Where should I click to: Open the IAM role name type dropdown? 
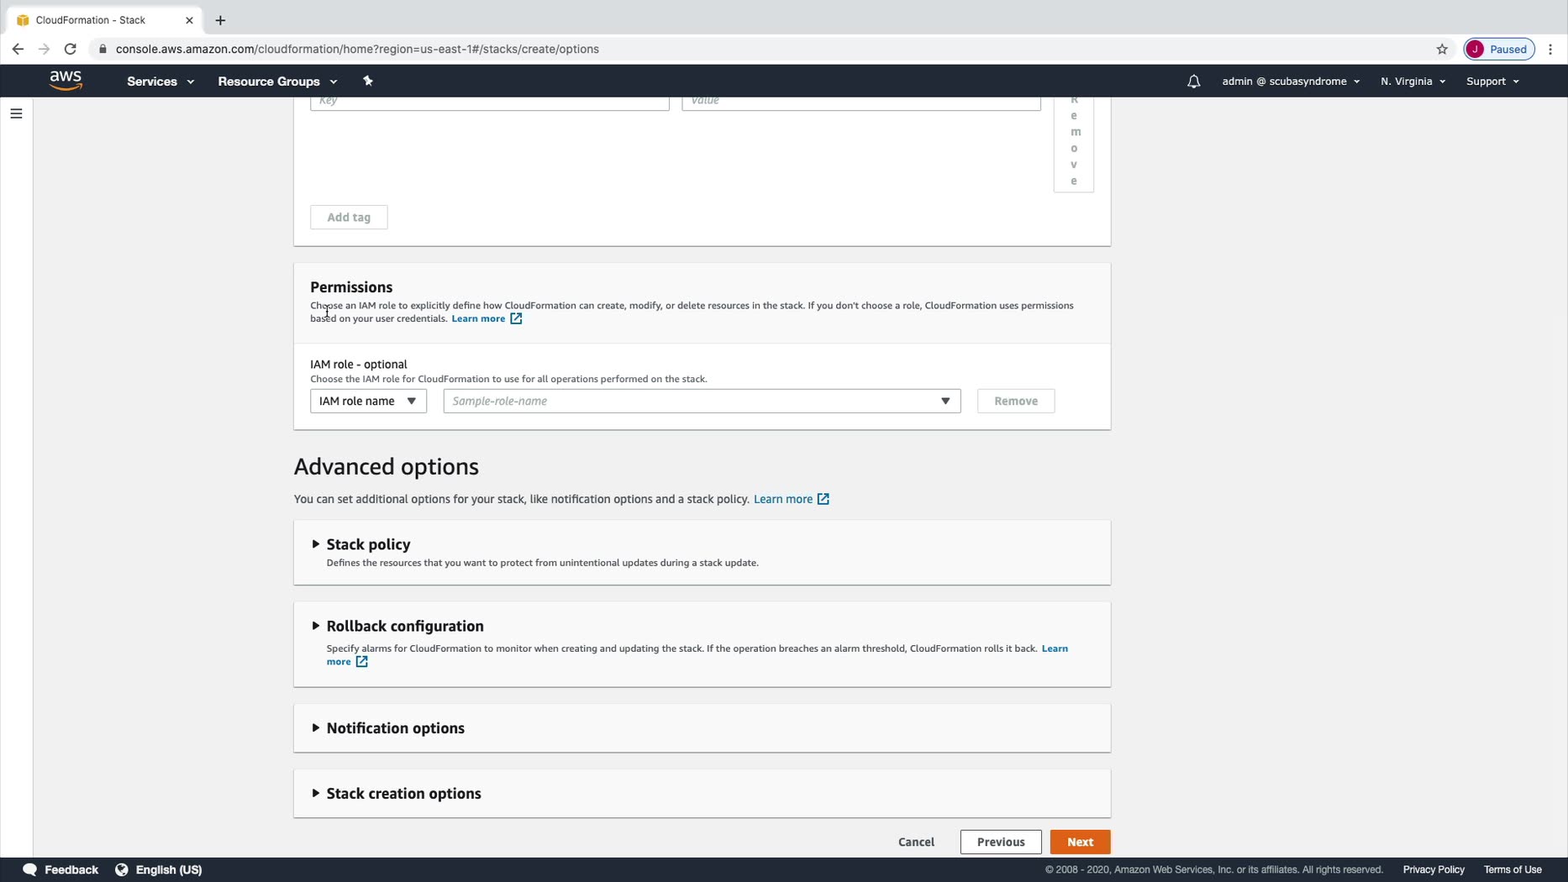coord(368,401)
